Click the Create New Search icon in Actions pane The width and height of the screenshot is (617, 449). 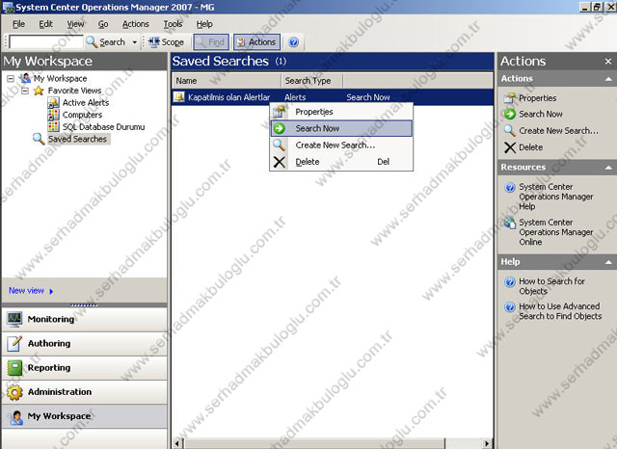(510, 130)
